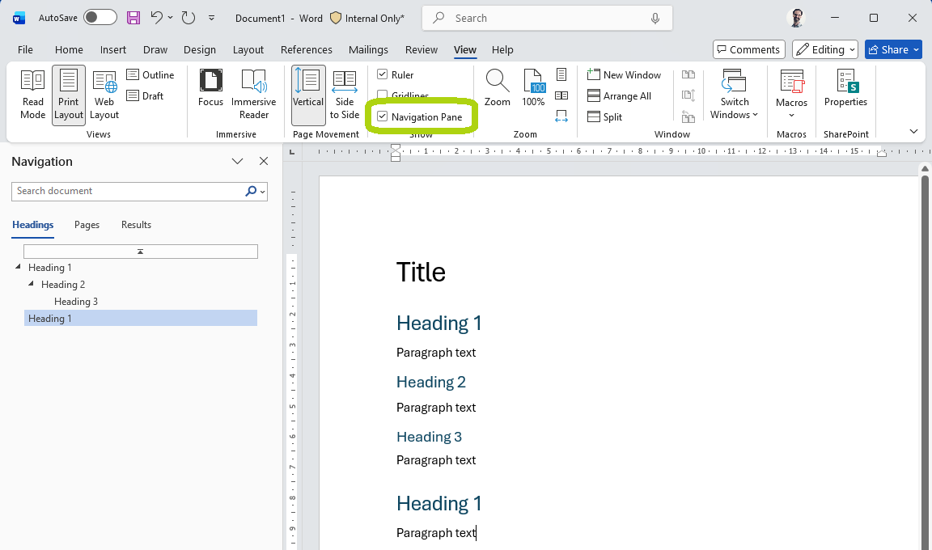This screenshot has height=550, width=932.
Task: Select Print Layout view
Action: tap(68, 95)
